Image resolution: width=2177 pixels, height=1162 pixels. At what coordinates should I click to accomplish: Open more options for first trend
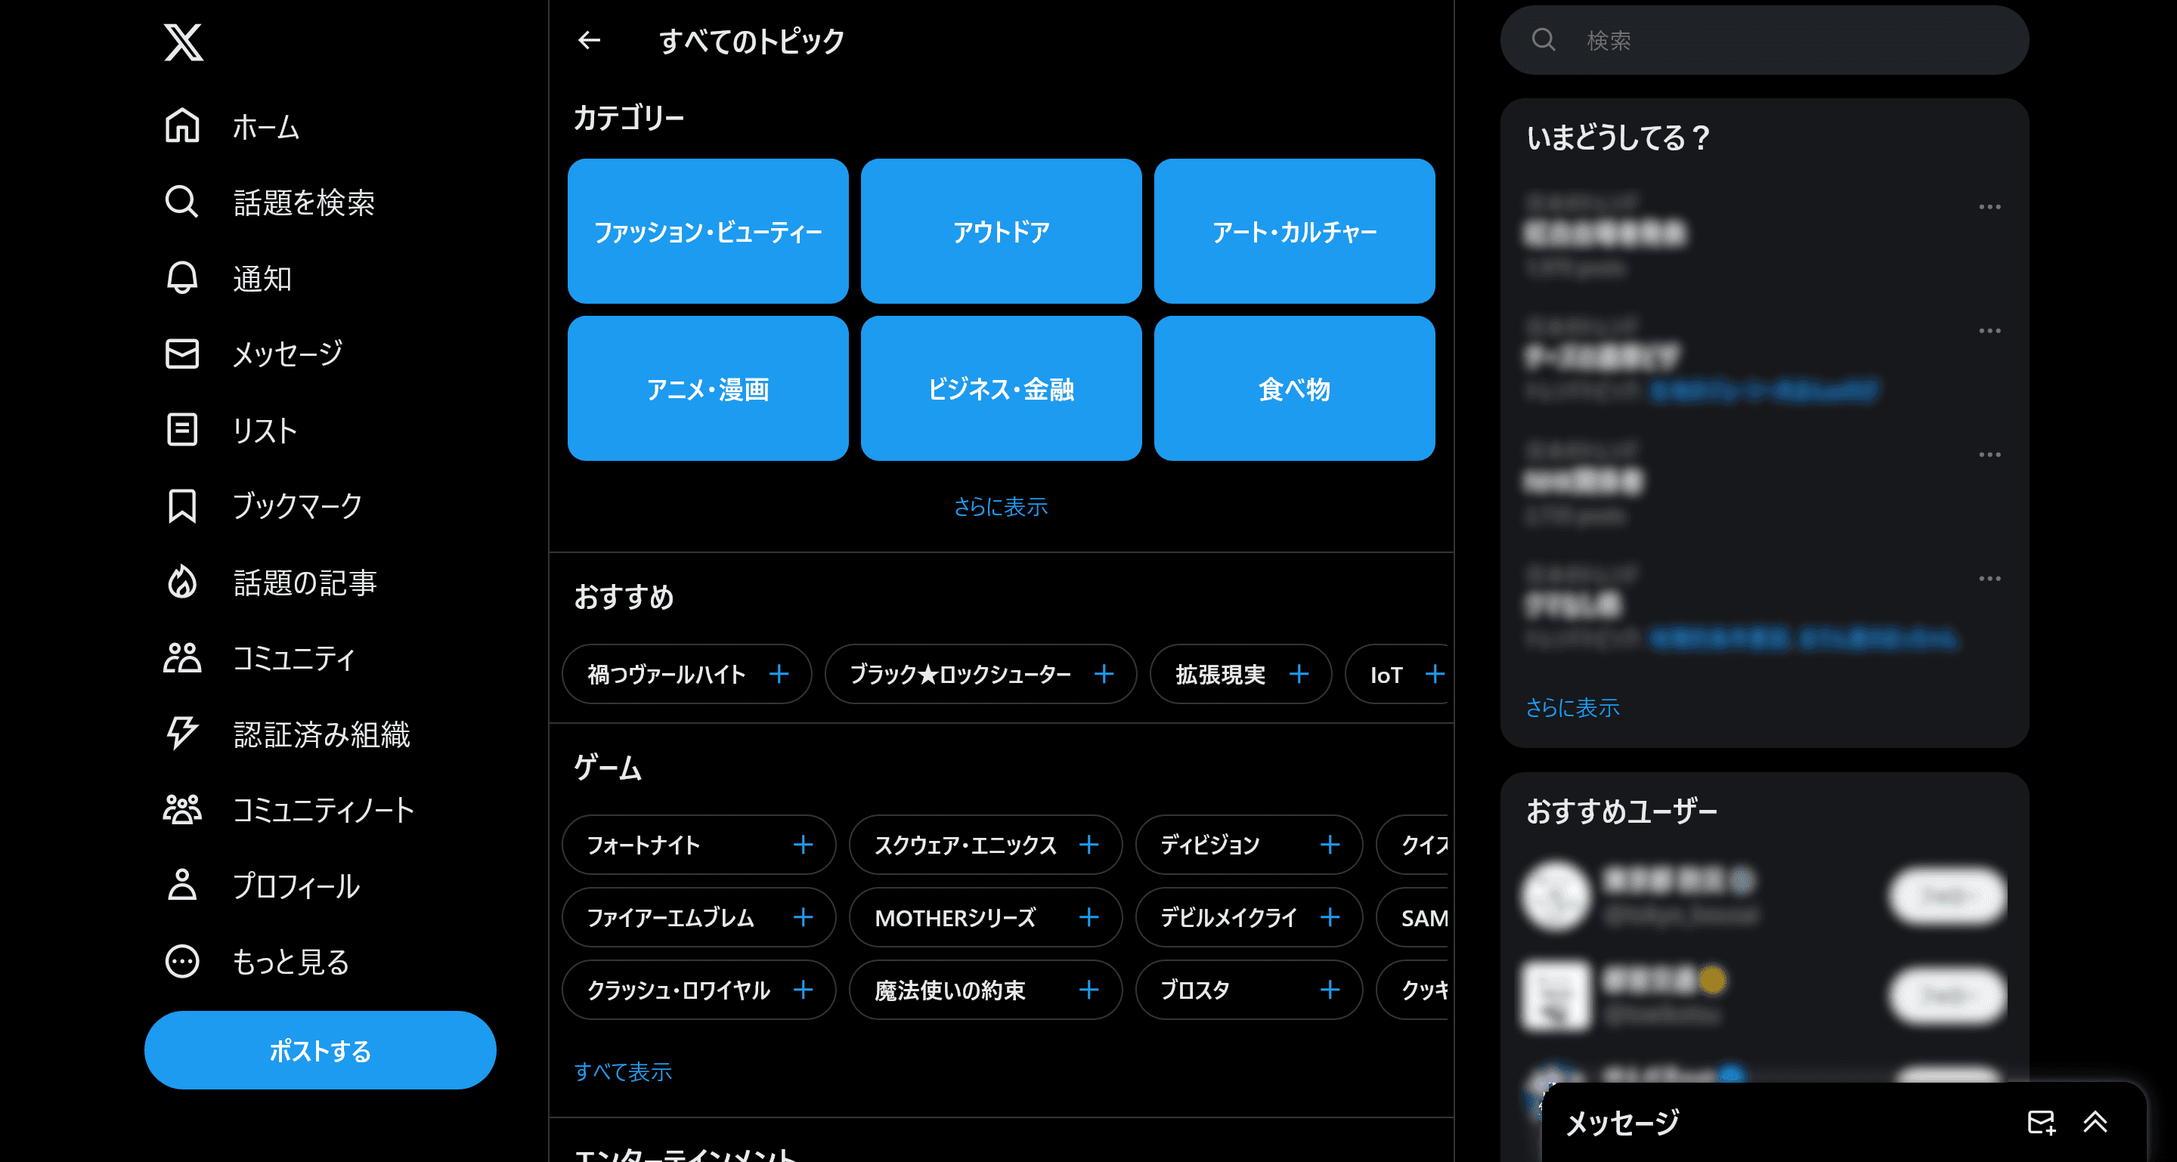[1990, 207]
